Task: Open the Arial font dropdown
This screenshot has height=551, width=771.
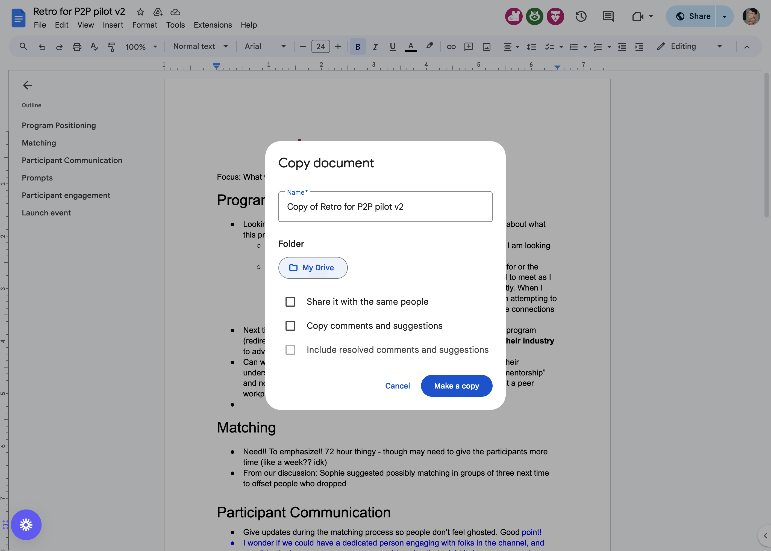Action: point(265,46)
